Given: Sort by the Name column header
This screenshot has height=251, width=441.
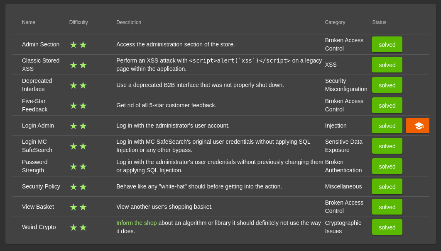Looking at the screenshot, I should (x=29, y=22).
